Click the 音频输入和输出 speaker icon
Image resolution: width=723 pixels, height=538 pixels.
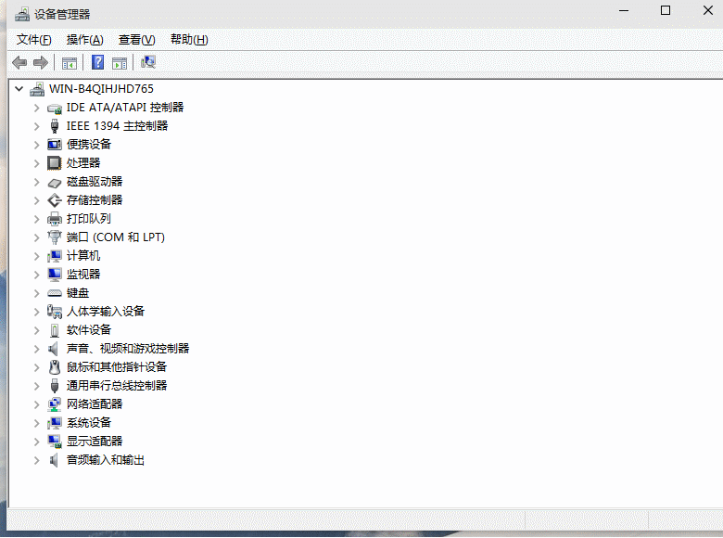coord(54,460)
